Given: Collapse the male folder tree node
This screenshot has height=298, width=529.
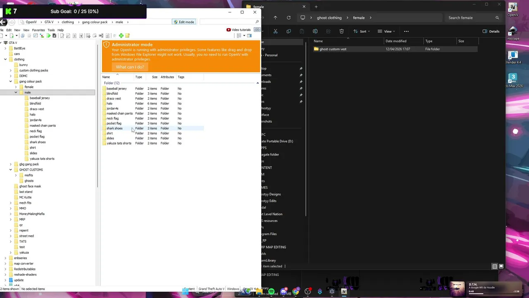Looking at the screenshot, I should click(16, 92).
